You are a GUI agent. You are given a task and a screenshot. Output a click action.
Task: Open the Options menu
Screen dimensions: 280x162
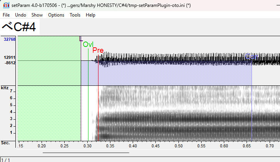pyautogui.click(x=56, y=15)
